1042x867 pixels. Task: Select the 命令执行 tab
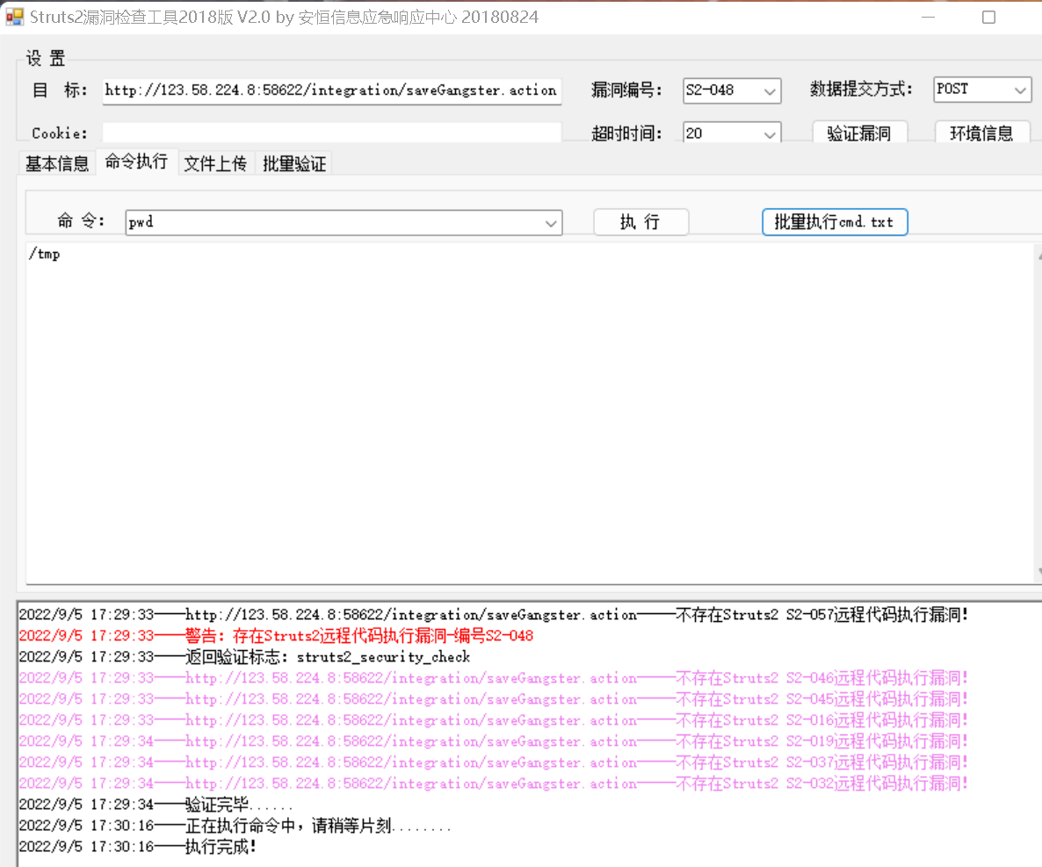click(136, 162)
